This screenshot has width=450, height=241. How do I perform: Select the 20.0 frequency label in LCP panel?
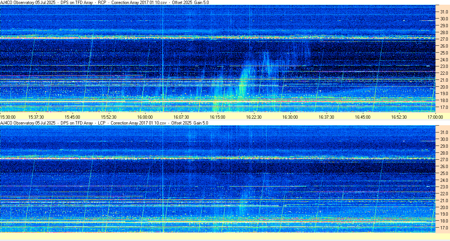click(x=444, y=207)
